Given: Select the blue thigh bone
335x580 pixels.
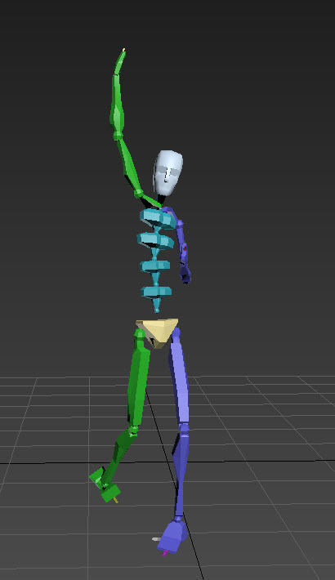Looking at the screenshot, I should [x=179, y=377].
